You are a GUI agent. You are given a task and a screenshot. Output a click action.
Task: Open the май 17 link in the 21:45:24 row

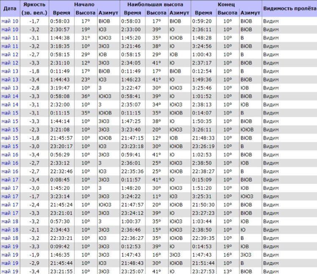10,205
